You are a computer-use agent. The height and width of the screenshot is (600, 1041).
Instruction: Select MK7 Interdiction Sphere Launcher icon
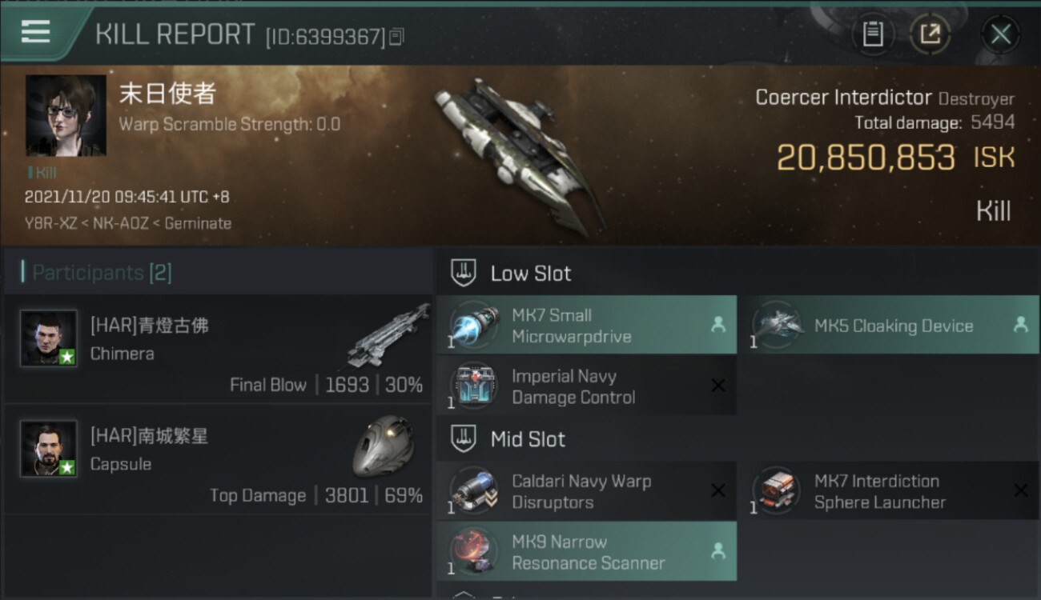pyautogui.click(x=777, y=491)
